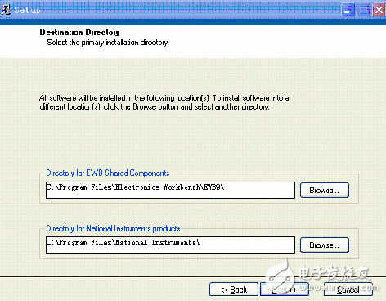Click the National Instruments path field
This screenshot has height=301, width=386.
[x=170, y=245]
